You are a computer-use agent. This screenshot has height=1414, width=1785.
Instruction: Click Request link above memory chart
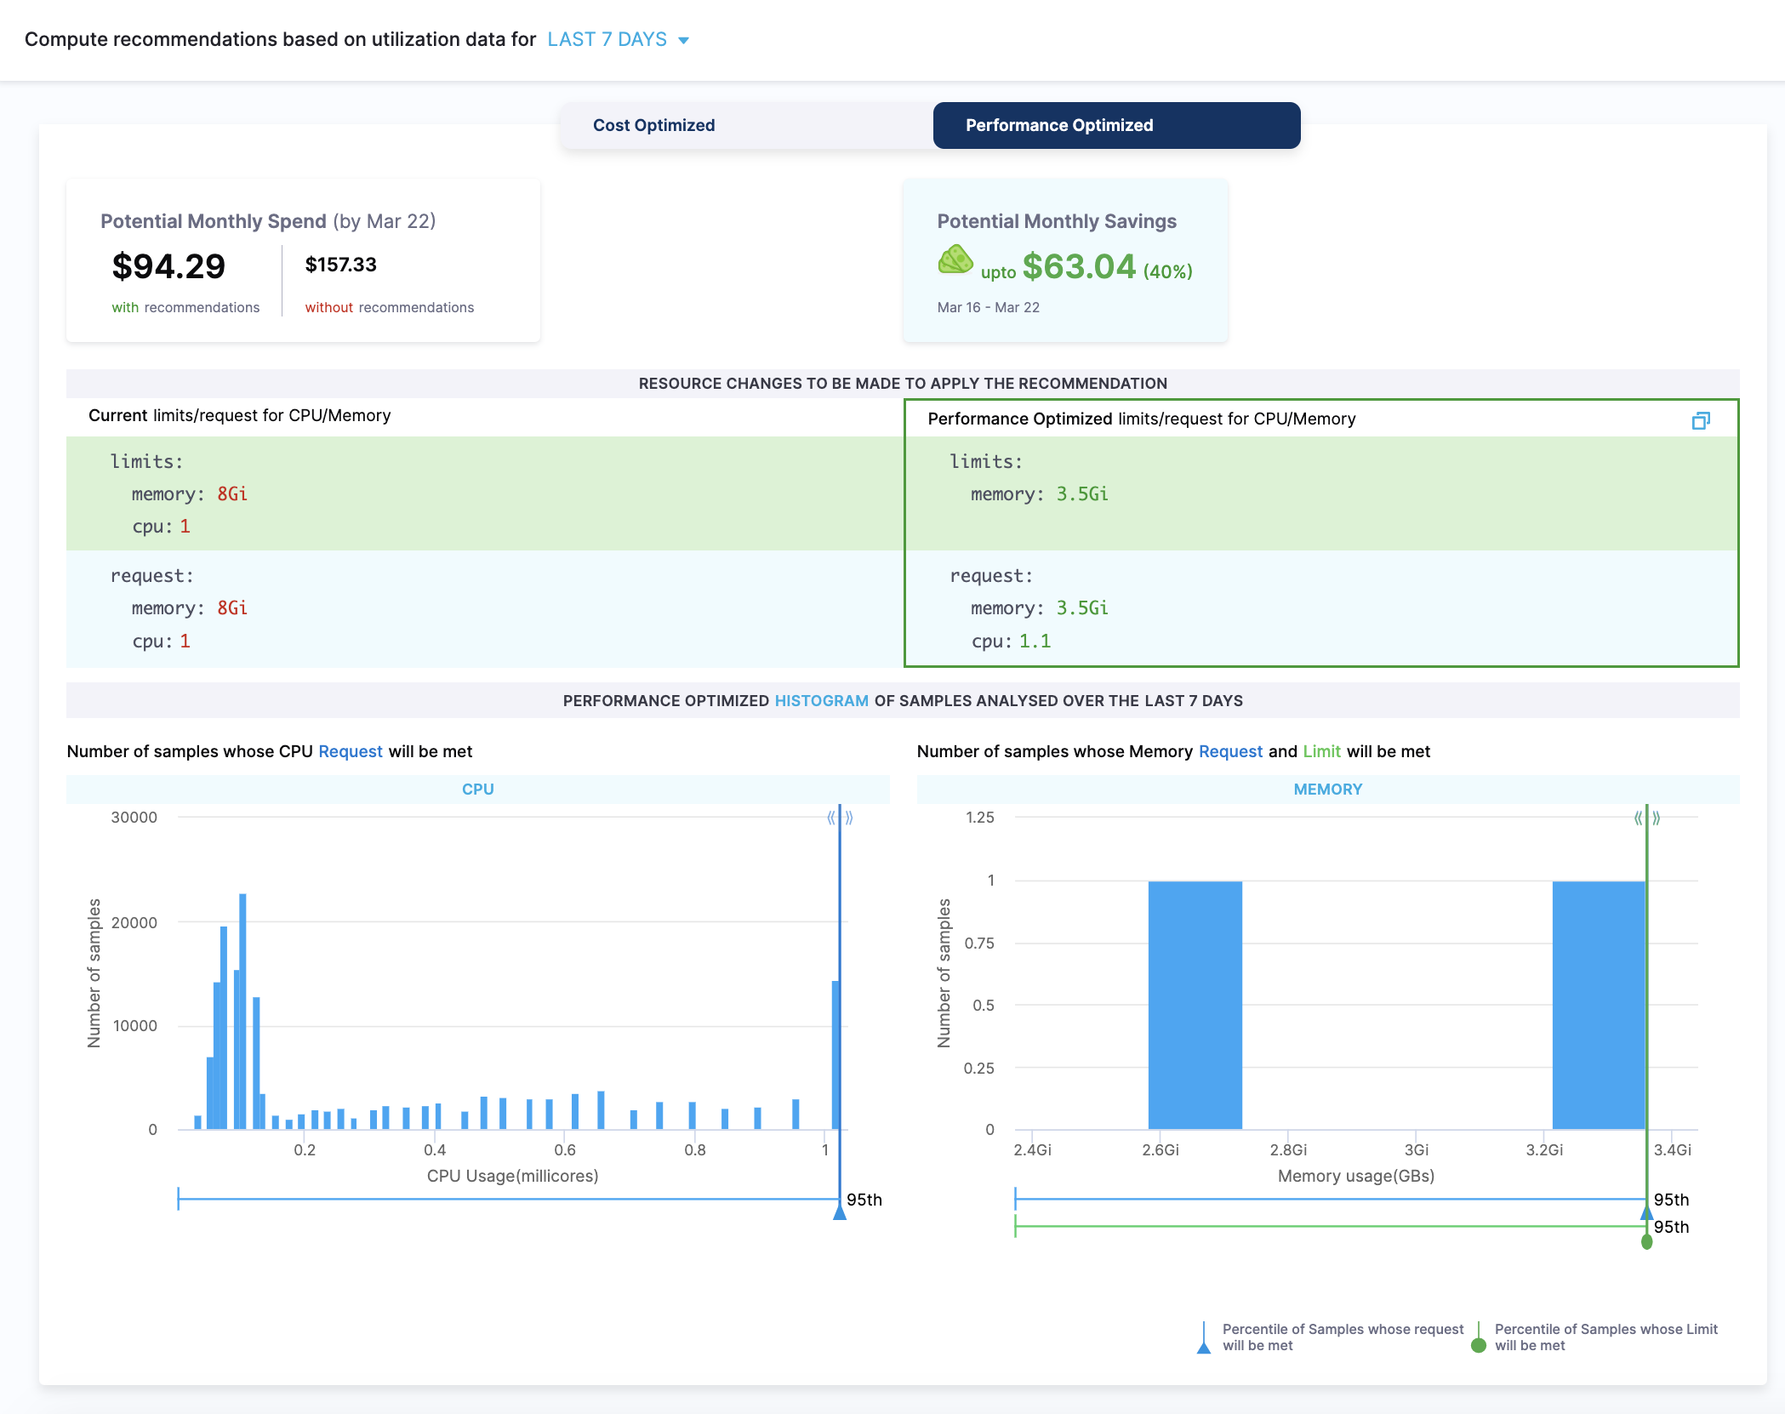(1229, 751)
